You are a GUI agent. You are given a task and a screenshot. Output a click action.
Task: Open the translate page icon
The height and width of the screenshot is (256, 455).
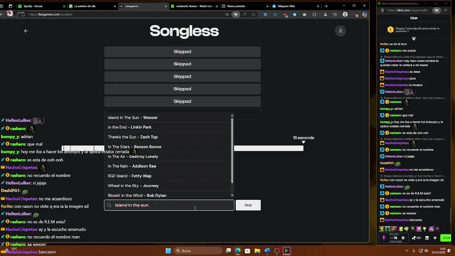[227, 15]
